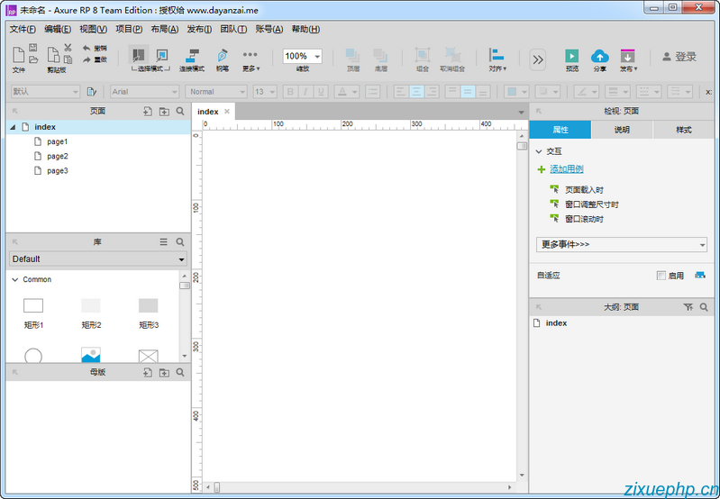
Task: Click the add folder icon in pages panel
Action: coord(164,111)
